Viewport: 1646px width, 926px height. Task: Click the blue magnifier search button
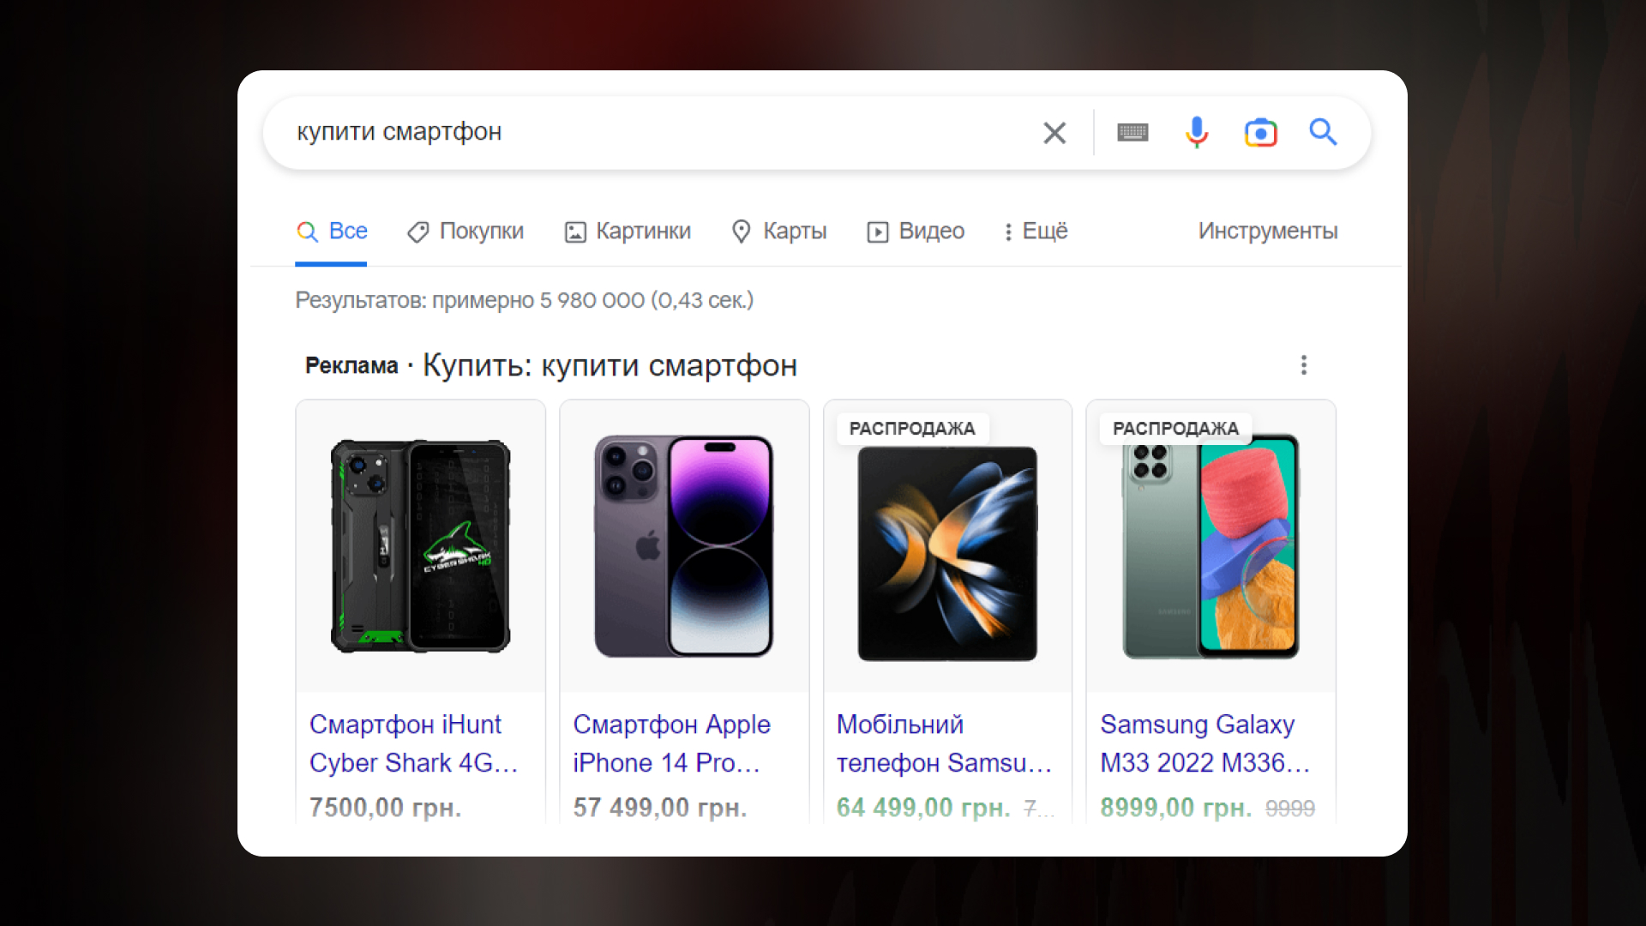(x=1323, y=132)
